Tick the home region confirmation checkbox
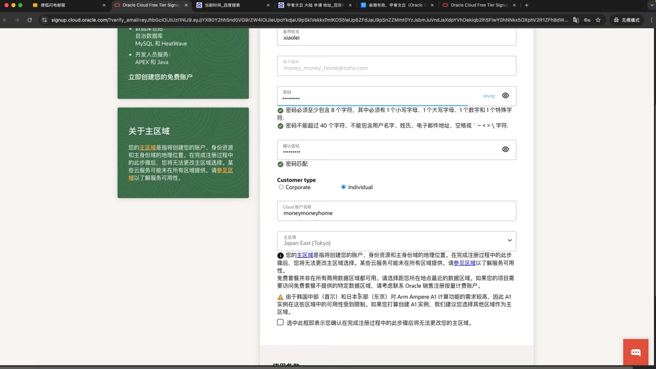Image resolution: width=656 pixels, height=369 pixels. [x=280, y=322]
